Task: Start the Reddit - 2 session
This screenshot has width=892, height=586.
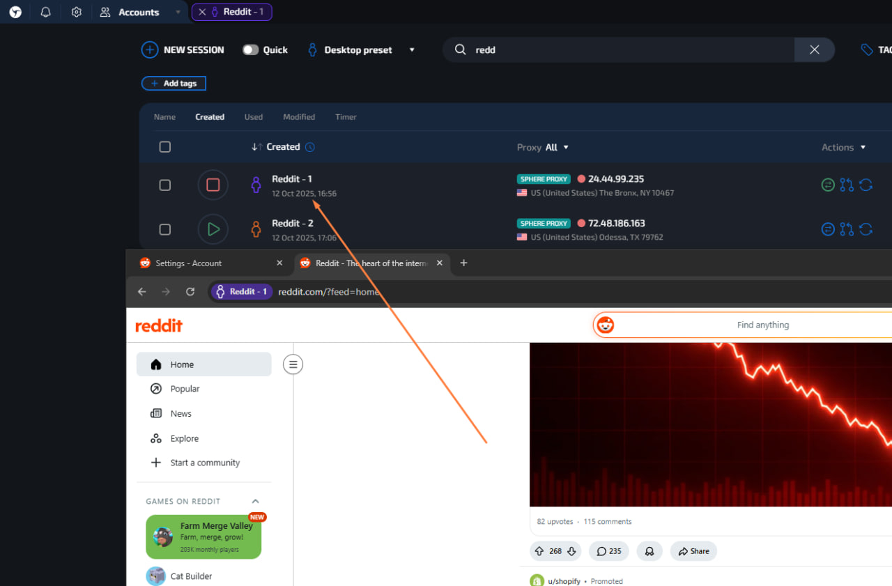Action: tap(213, 229)
